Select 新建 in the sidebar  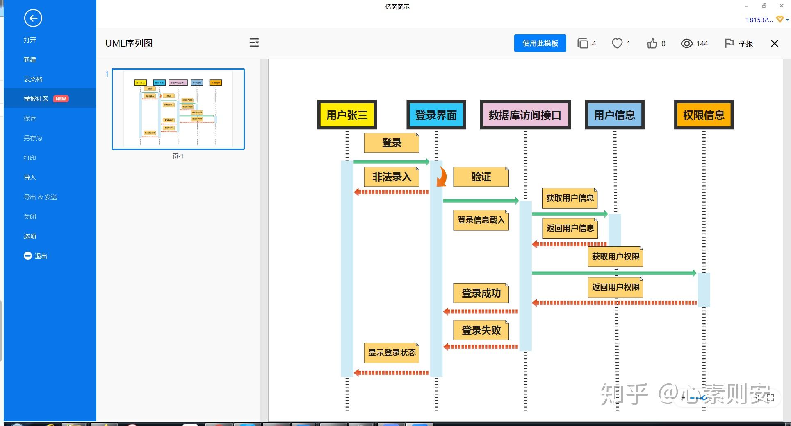tap(30, 59)
